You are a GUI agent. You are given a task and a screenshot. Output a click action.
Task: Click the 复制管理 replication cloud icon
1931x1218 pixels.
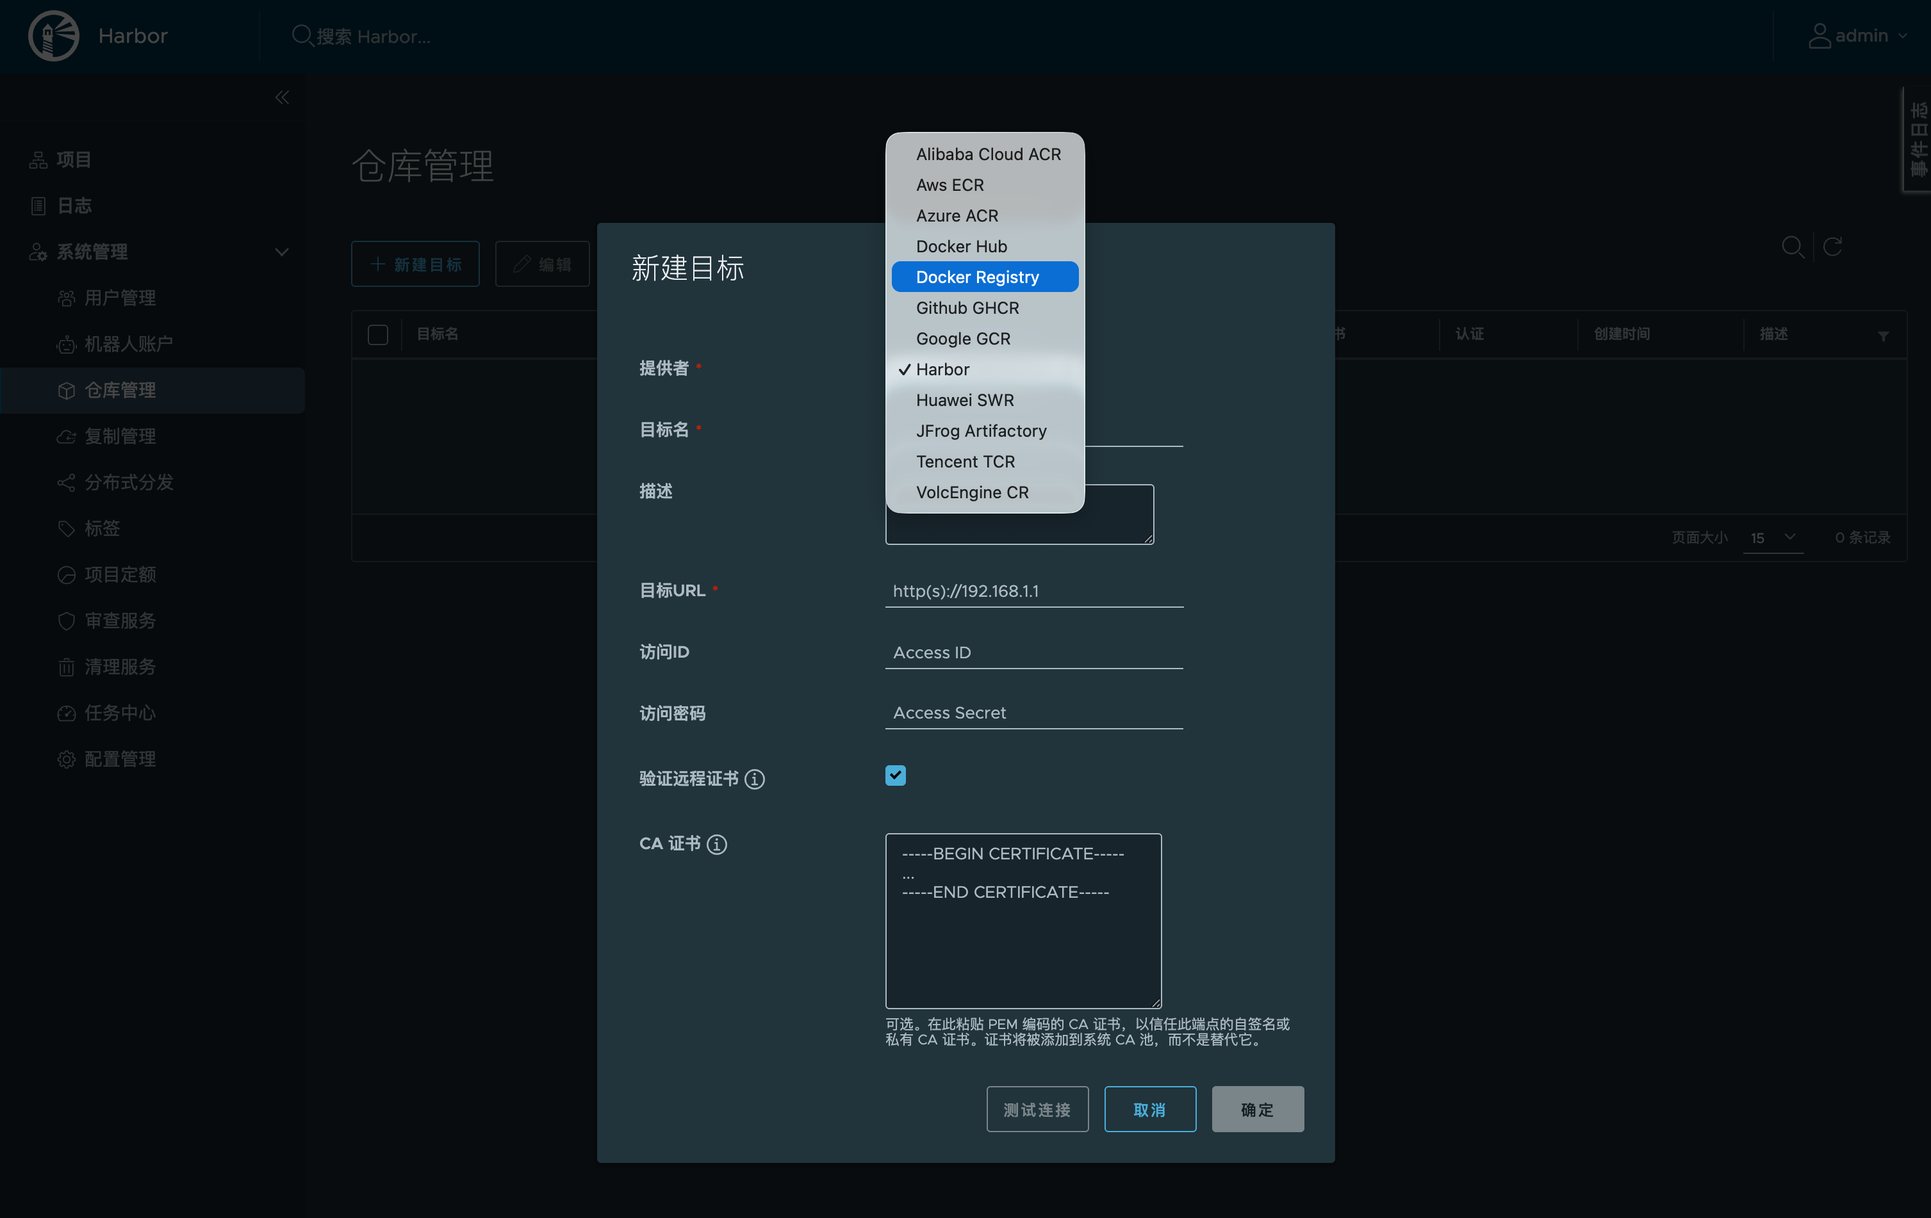[67, 436]
